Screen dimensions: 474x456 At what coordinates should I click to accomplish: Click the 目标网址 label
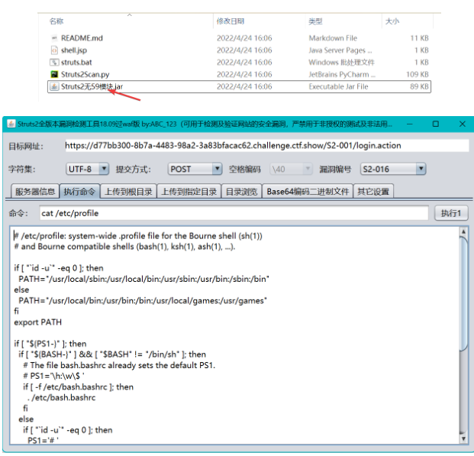click(25, 147)
